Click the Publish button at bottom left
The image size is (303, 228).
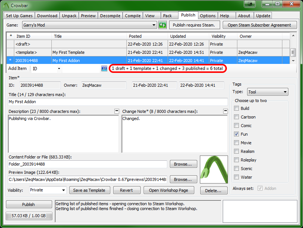click(29, 204)
